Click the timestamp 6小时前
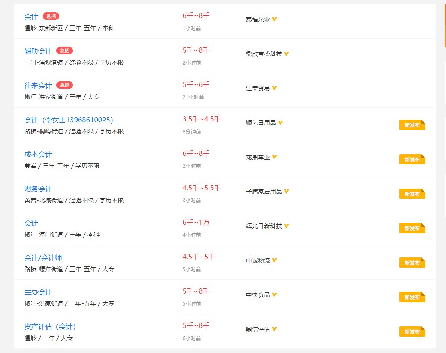This screenshot has height=353, width=446. click(x=192, y=338)
